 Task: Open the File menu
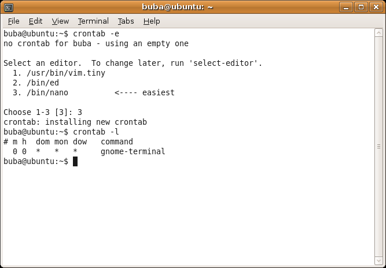13,21
